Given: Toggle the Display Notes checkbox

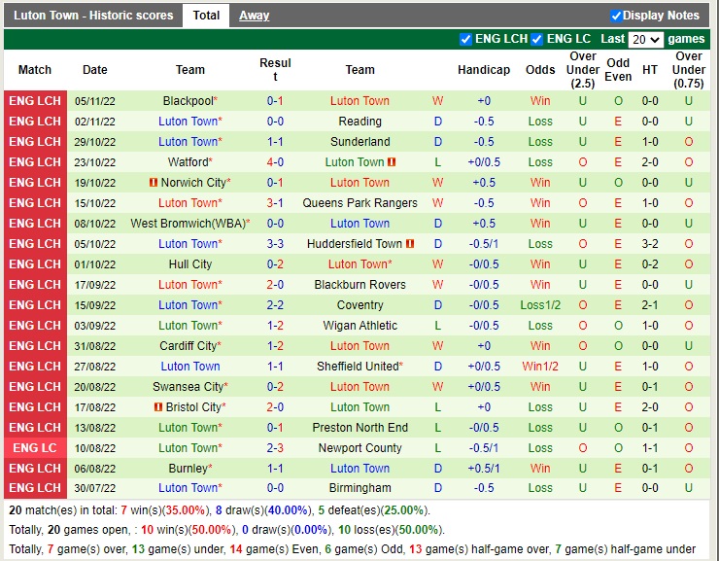Looking at the screenshot, I should tap(616, 16).
